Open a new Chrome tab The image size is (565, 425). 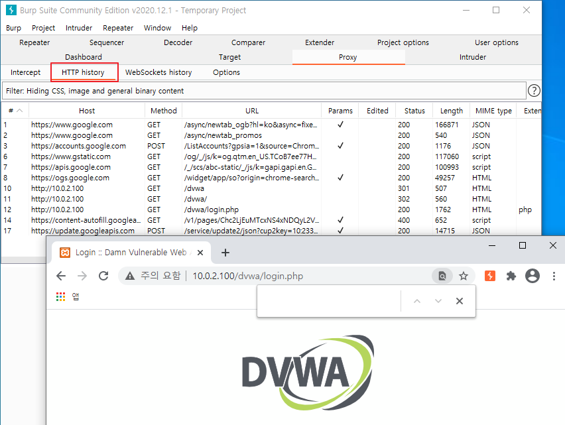(225, 253)
